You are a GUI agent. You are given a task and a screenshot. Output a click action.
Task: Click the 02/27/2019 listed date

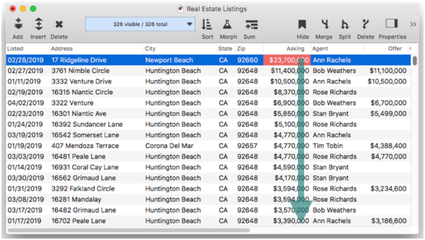click(x=25, y=71)
